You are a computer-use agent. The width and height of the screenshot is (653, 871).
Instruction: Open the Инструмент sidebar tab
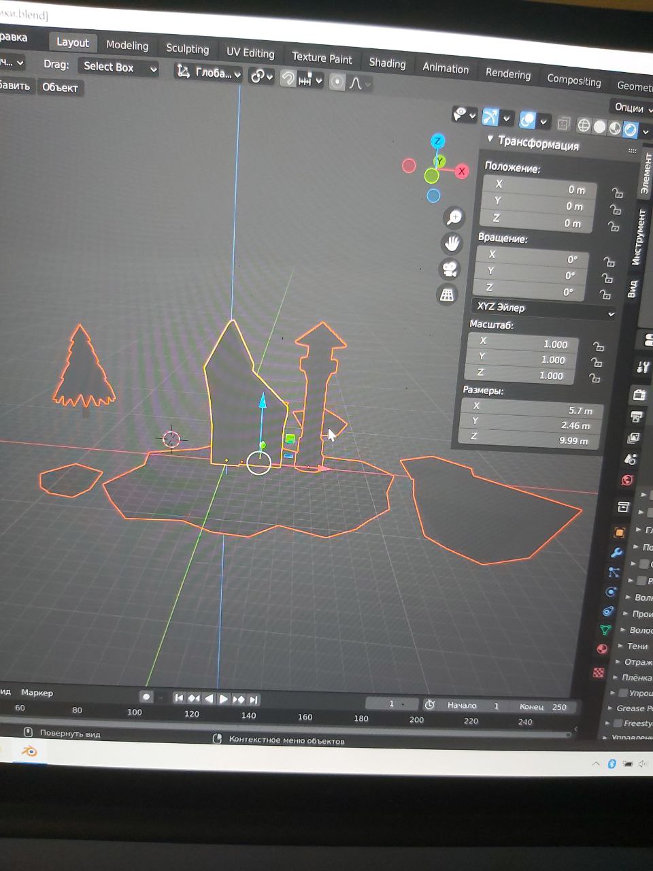point(637,237)
